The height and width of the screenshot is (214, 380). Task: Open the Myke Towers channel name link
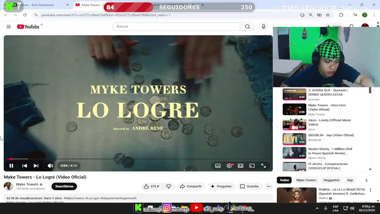(x=27, y=184)
